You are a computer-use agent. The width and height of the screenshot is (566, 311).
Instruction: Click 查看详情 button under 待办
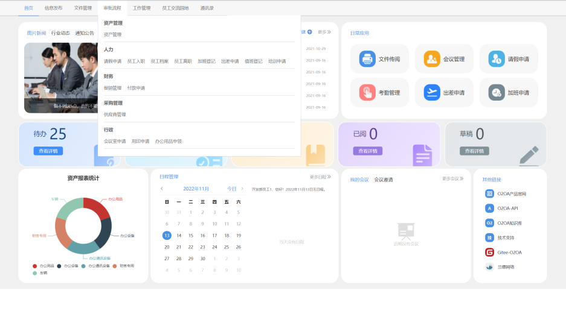48,151
